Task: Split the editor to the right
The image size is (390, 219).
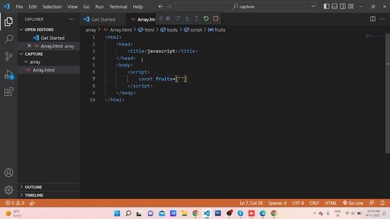Action: click(373, 19)
